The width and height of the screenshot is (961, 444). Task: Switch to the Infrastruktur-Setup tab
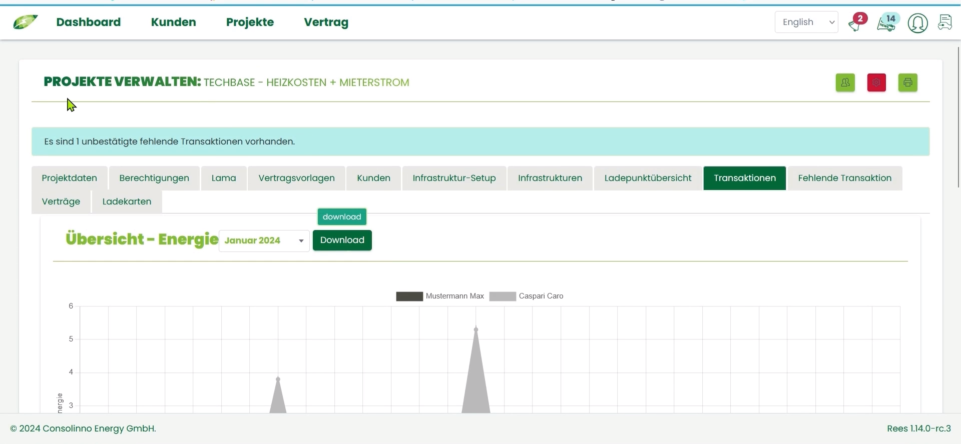(454, 178)
